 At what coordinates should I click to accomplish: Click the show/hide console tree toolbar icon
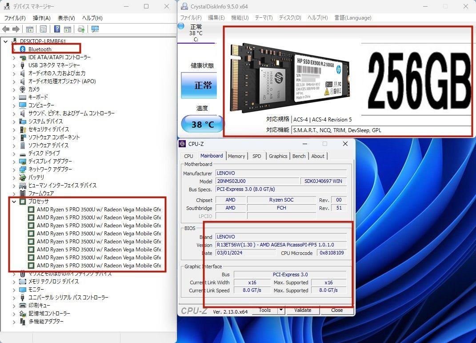[x=30, y=29]
